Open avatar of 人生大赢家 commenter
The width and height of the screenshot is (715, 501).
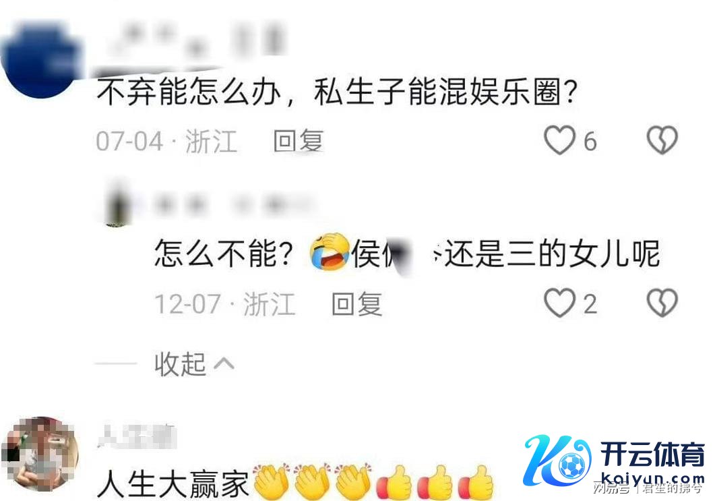(x=40, y=454)
